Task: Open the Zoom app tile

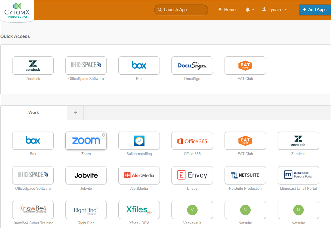Action: pos(86,141)
